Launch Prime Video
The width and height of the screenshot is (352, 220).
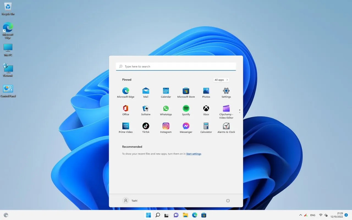[126, 126]
